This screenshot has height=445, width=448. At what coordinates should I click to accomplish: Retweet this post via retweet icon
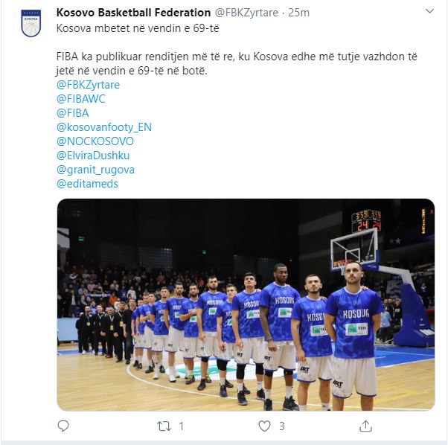(x=164, y=426)
